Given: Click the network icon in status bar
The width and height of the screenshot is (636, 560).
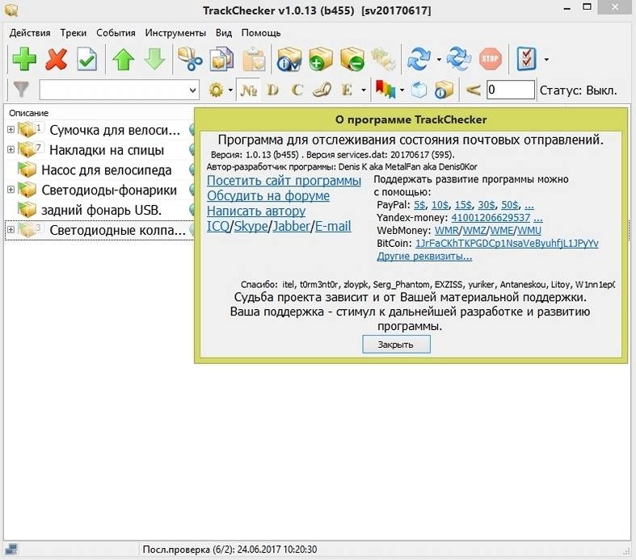Looking at the screenshot, I should 11,549.
